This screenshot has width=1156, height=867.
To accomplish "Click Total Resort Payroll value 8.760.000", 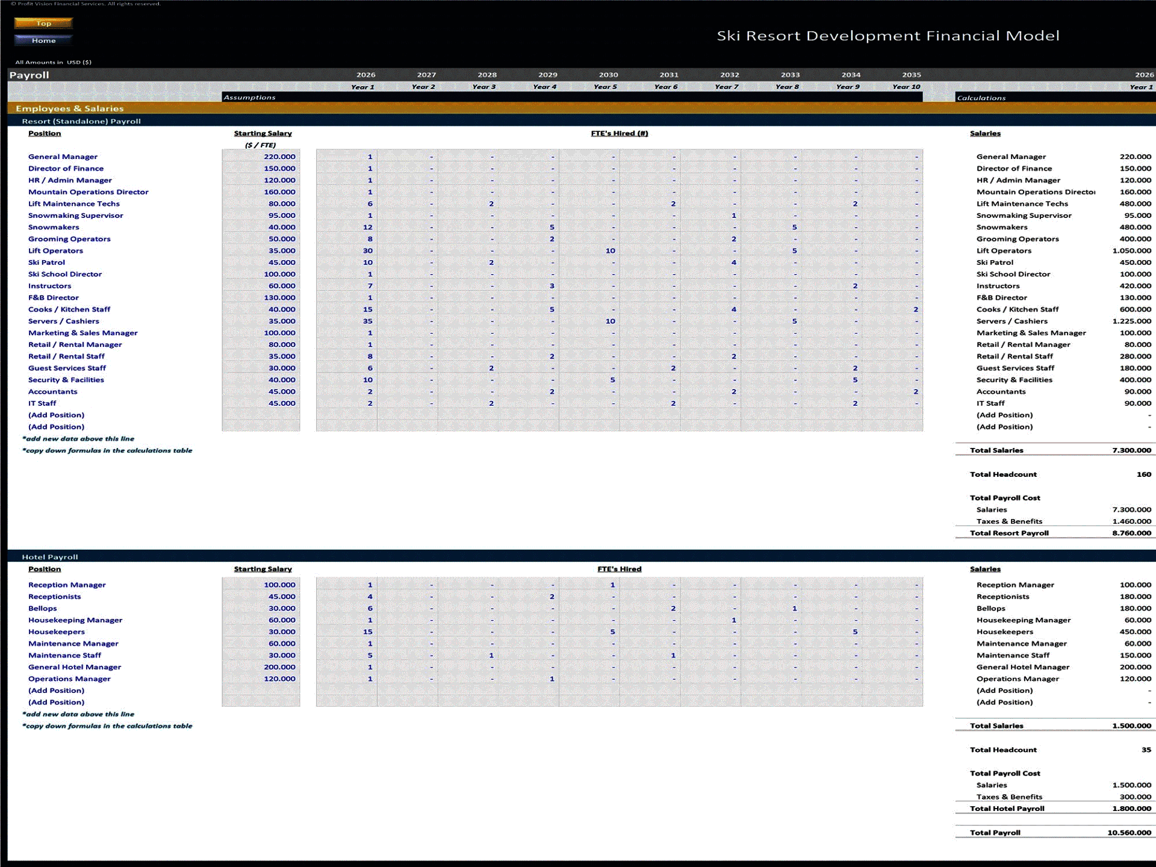I will click(x=1131, y=533).
